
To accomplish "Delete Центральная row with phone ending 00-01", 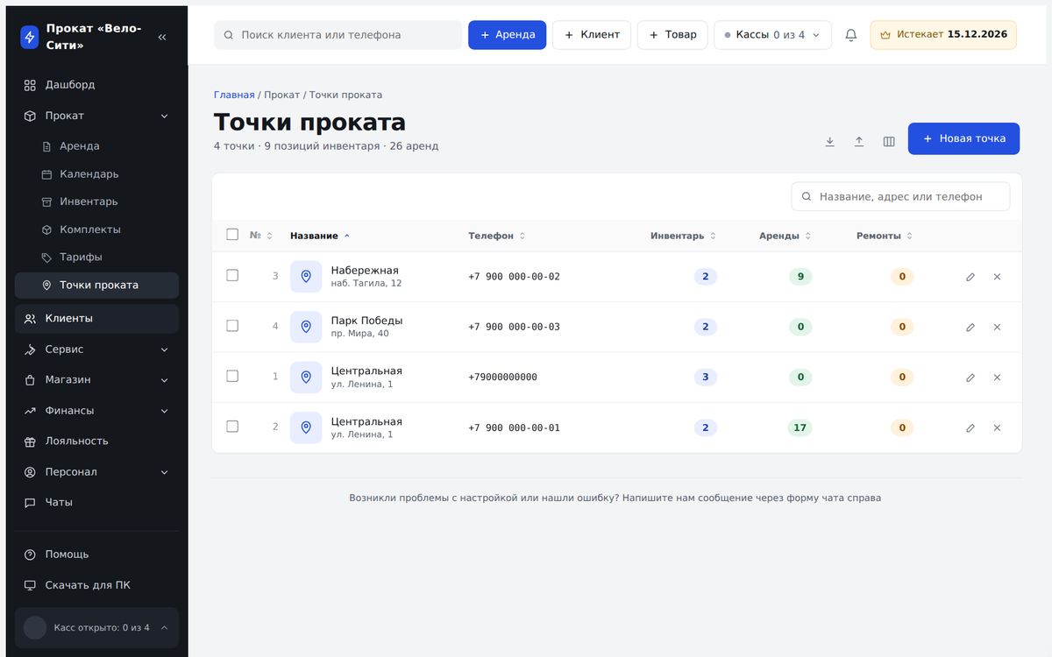I will tap(997, 427).
